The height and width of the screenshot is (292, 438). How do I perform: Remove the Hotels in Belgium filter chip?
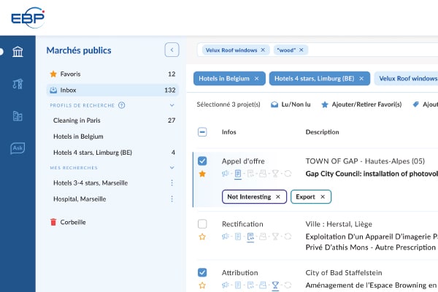(256, 78)
